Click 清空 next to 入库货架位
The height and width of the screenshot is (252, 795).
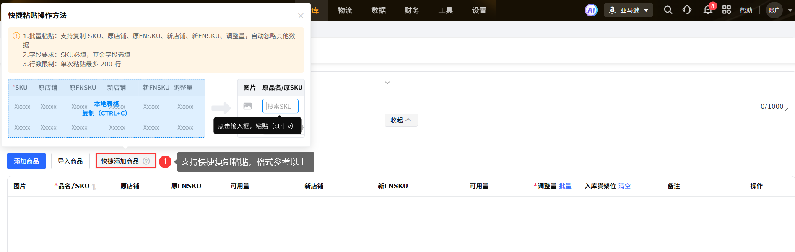click(x=624, y=186)
